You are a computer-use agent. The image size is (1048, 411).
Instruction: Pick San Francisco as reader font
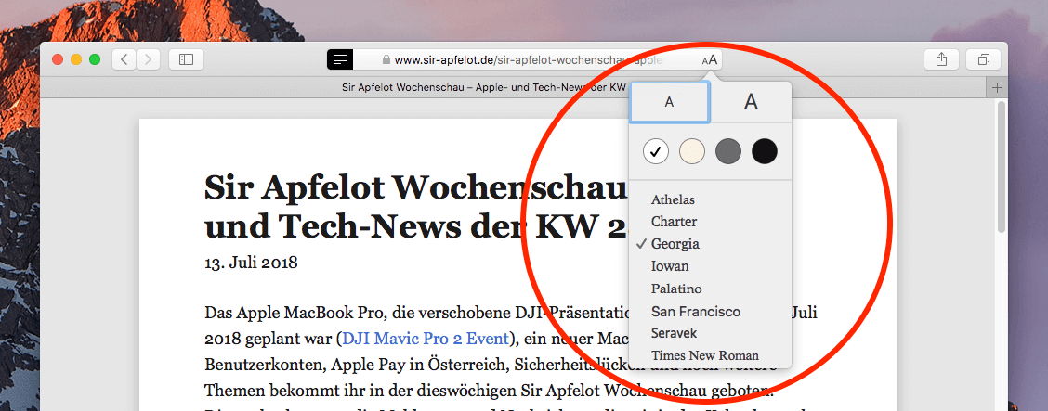tap(695, 311)
